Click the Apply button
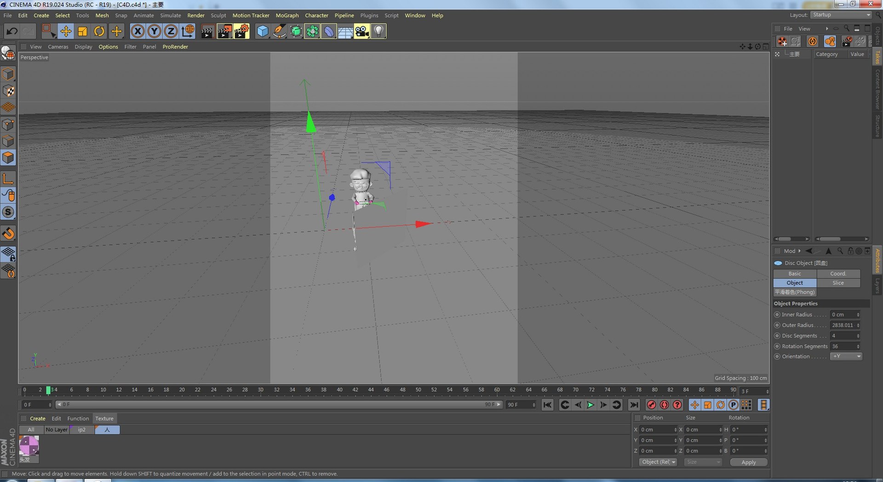The image size is (883, 482). click(x=749, y=462)
